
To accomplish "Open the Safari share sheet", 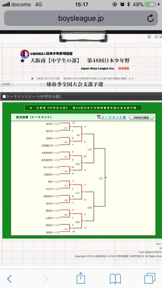I will pyautogui.click(x=81, y=278).
